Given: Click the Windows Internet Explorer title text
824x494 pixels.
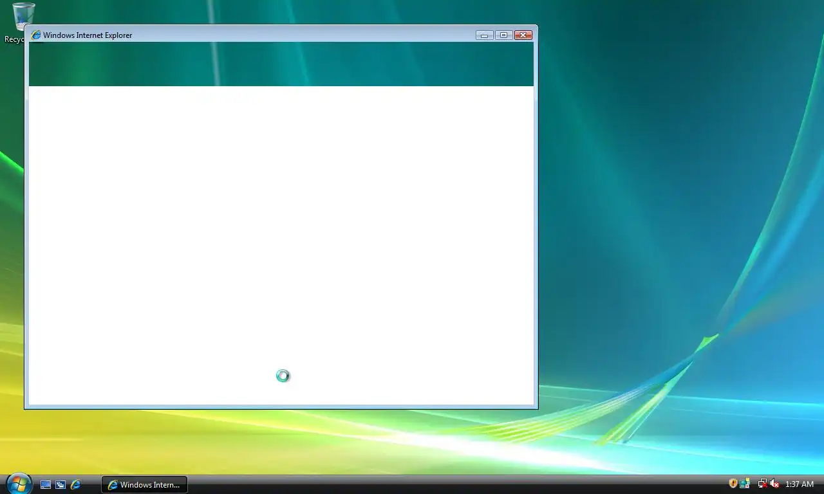Looking at the screenshot, I should pos(88,35).
